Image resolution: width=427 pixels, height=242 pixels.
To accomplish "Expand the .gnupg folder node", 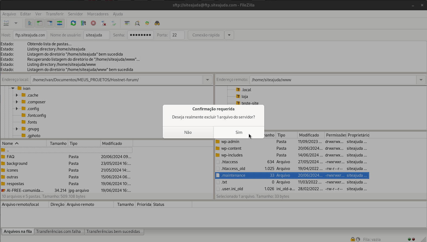I will (x=17, y=129).
